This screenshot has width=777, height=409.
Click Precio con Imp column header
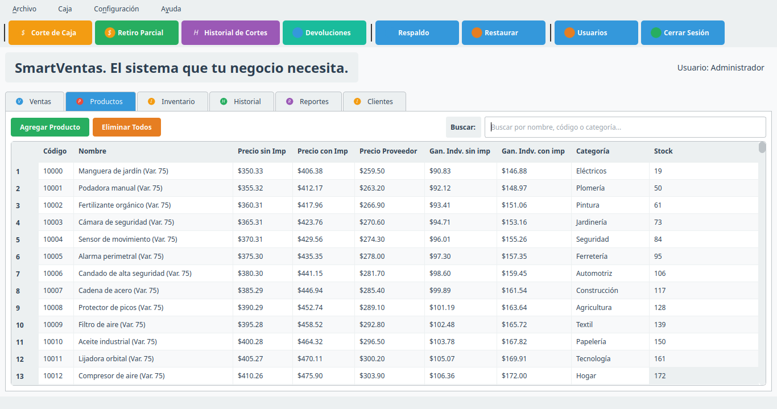pos(323,151)
